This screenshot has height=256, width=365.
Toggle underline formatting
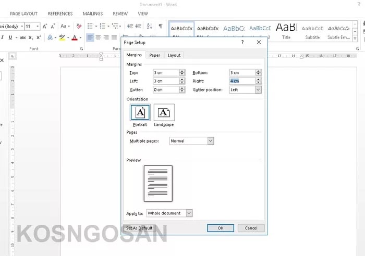pos(10,37)
